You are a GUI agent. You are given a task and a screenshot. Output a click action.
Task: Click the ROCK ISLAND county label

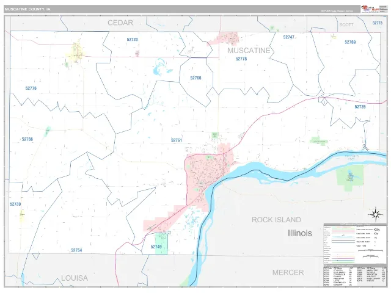click(x=276, y=220)
